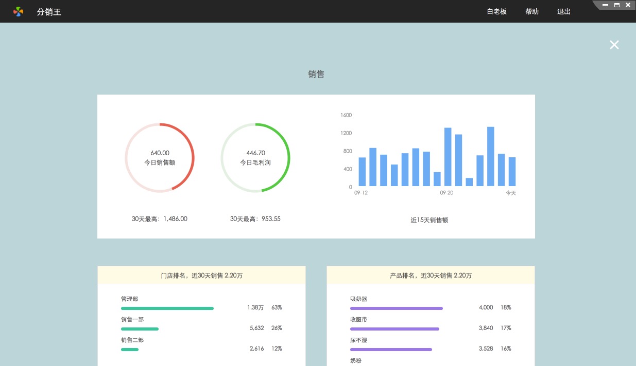The height and width of the screenshot is (366, 636).
Task: Open the 帮助 help menu
Action: tap(532, 11)
